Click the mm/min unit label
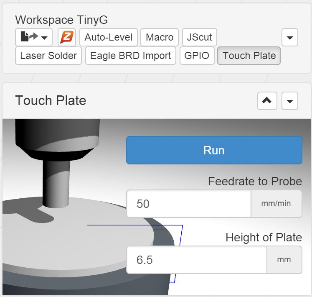The image size is (312, 297). 276,204
